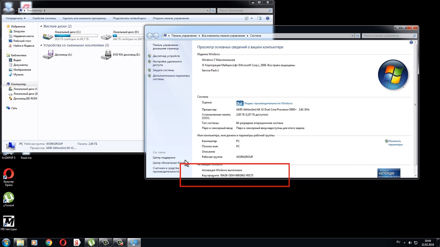440x247 pixels.
Task: Click Подключить сетевой диск toolbar item
Action: coord(129,18)
